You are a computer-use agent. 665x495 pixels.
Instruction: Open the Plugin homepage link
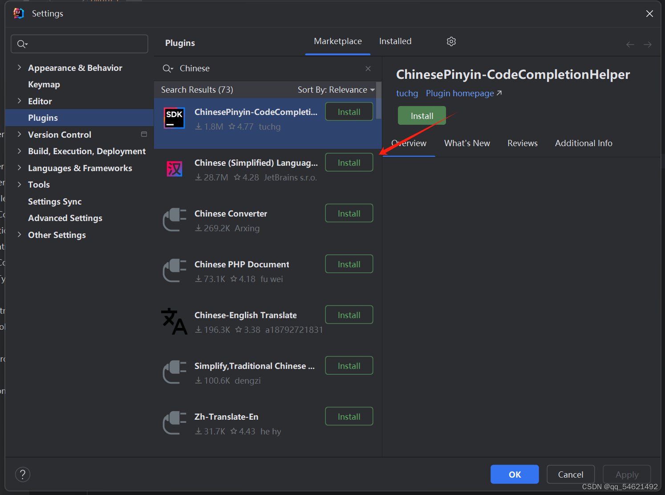pos(464,94)
